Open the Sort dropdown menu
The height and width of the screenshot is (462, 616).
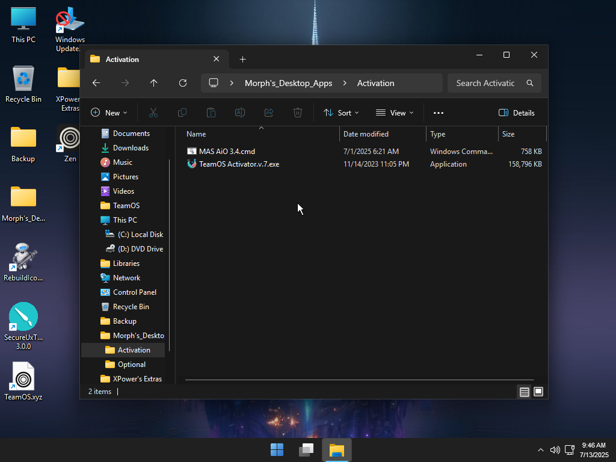341,112
